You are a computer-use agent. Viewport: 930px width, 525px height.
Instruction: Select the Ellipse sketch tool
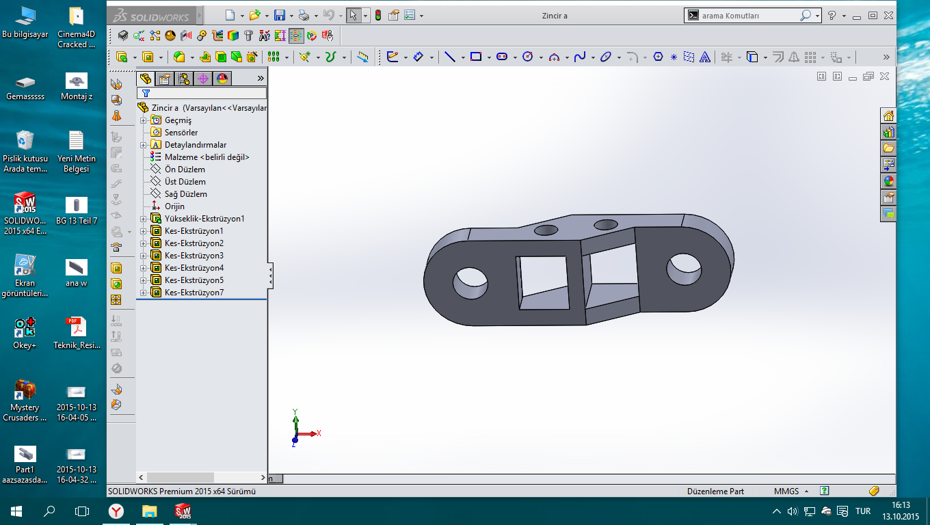tap(606, 57)
